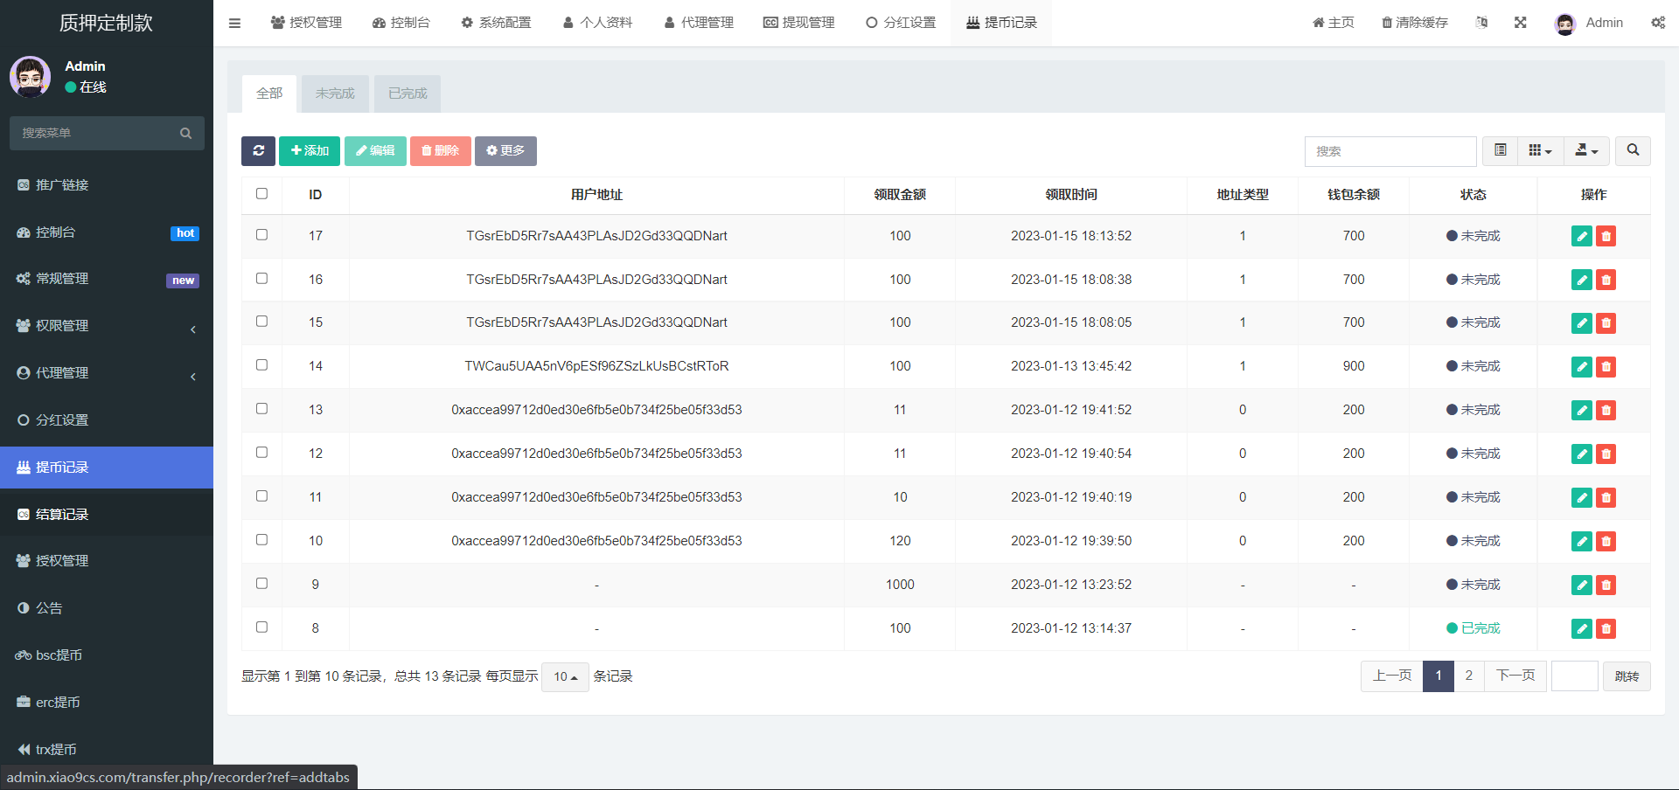Click the red 删除 delete toolbar button
Viewport: 1679px width, 790px height.
click(x=441, y=151)
